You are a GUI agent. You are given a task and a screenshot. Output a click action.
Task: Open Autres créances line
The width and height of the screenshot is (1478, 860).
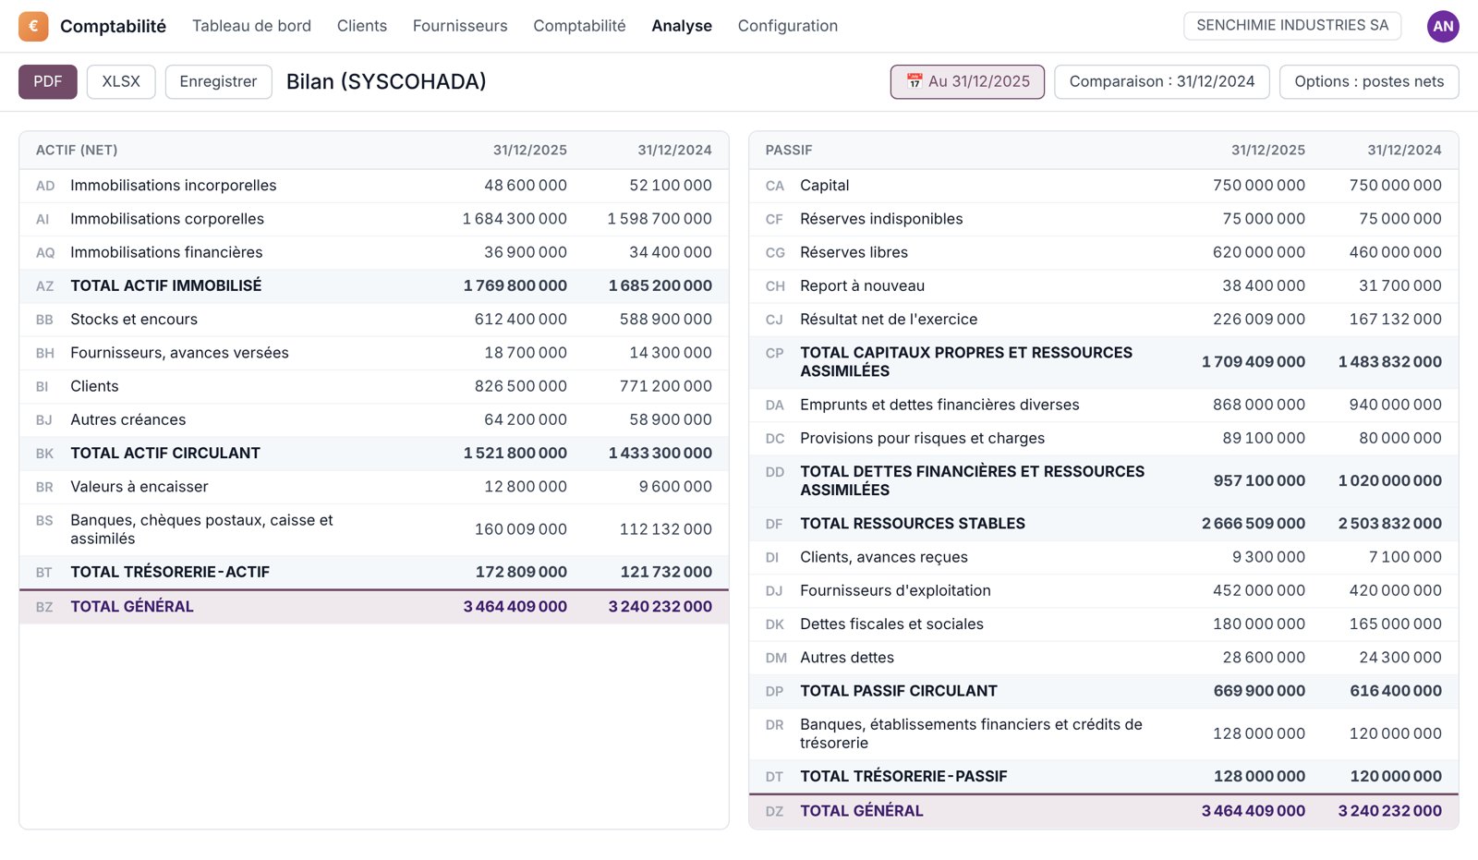(x=374, y=419)
